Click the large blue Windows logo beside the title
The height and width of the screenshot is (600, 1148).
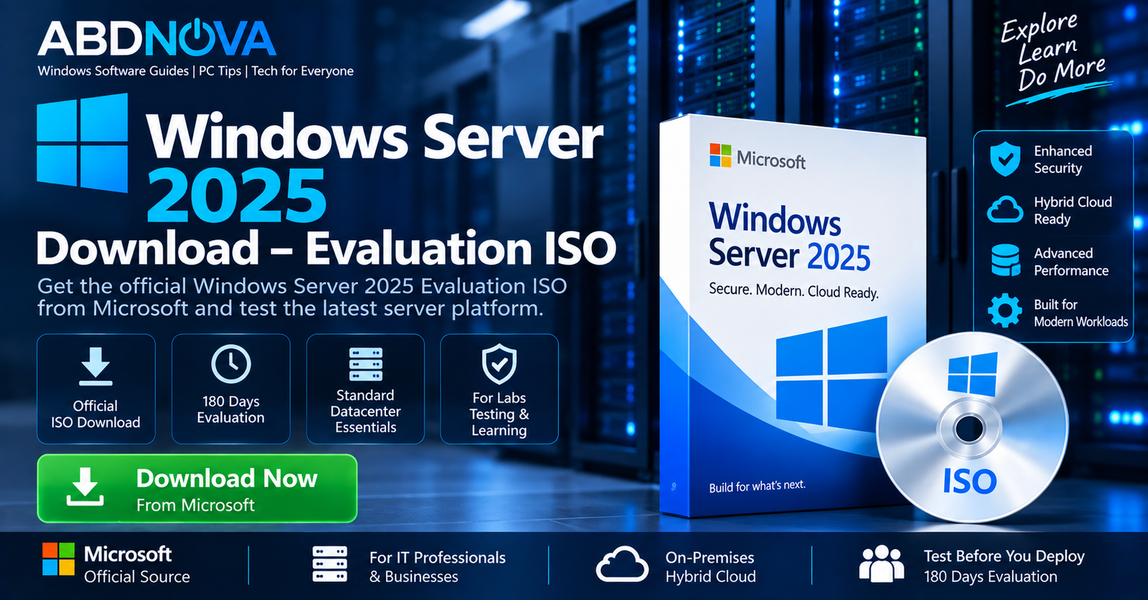click(x=83, y=144)
